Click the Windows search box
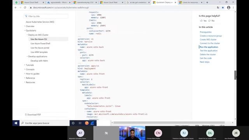The height and width of the screenshot is (140, 249). (44, 123)
